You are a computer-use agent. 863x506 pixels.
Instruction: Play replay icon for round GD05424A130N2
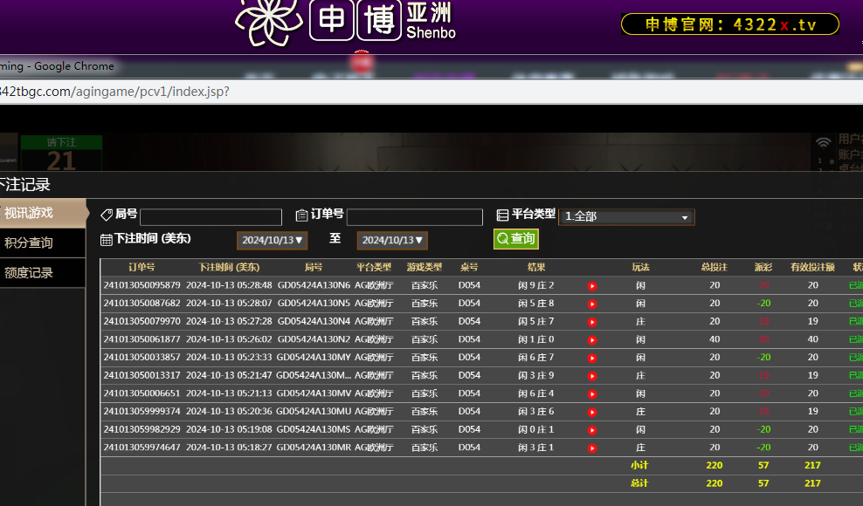591,340
